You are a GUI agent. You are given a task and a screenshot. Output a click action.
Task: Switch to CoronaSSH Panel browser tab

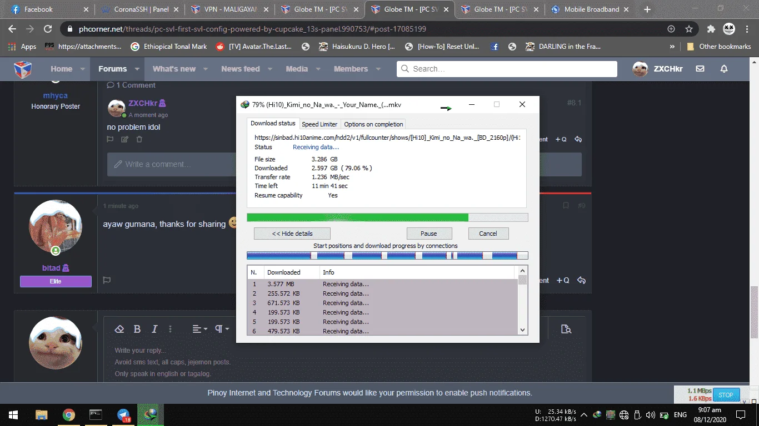click(x=139, y=9)
